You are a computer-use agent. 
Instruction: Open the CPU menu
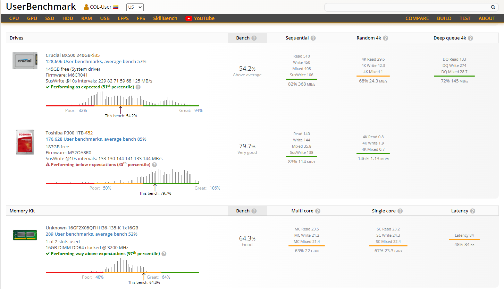point(14,18)
